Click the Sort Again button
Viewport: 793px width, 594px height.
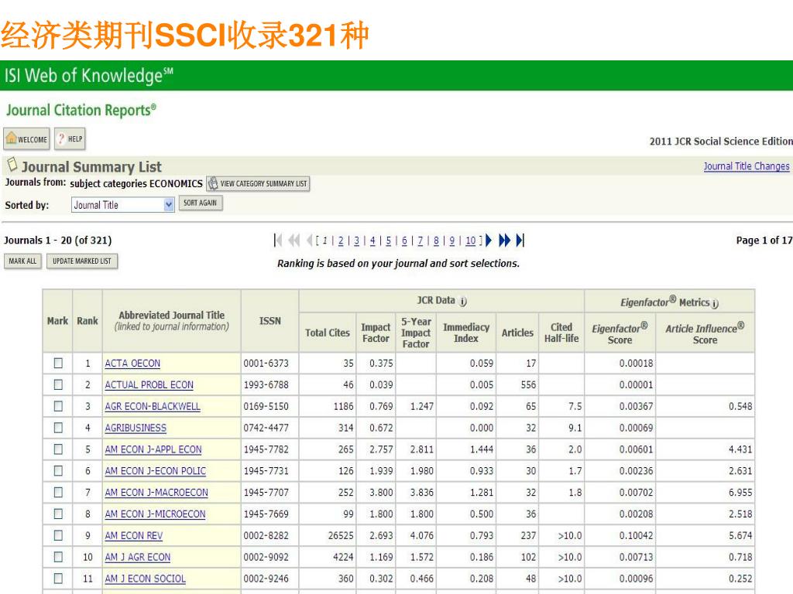tap(201, 203)
